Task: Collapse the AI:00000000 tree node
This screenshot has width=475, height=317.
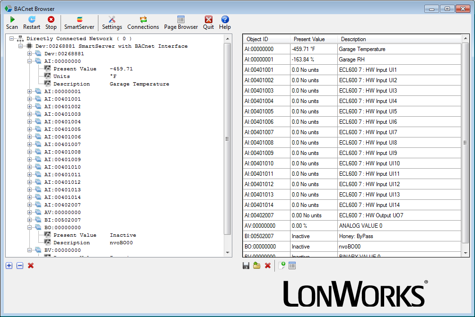Action: 29,61
